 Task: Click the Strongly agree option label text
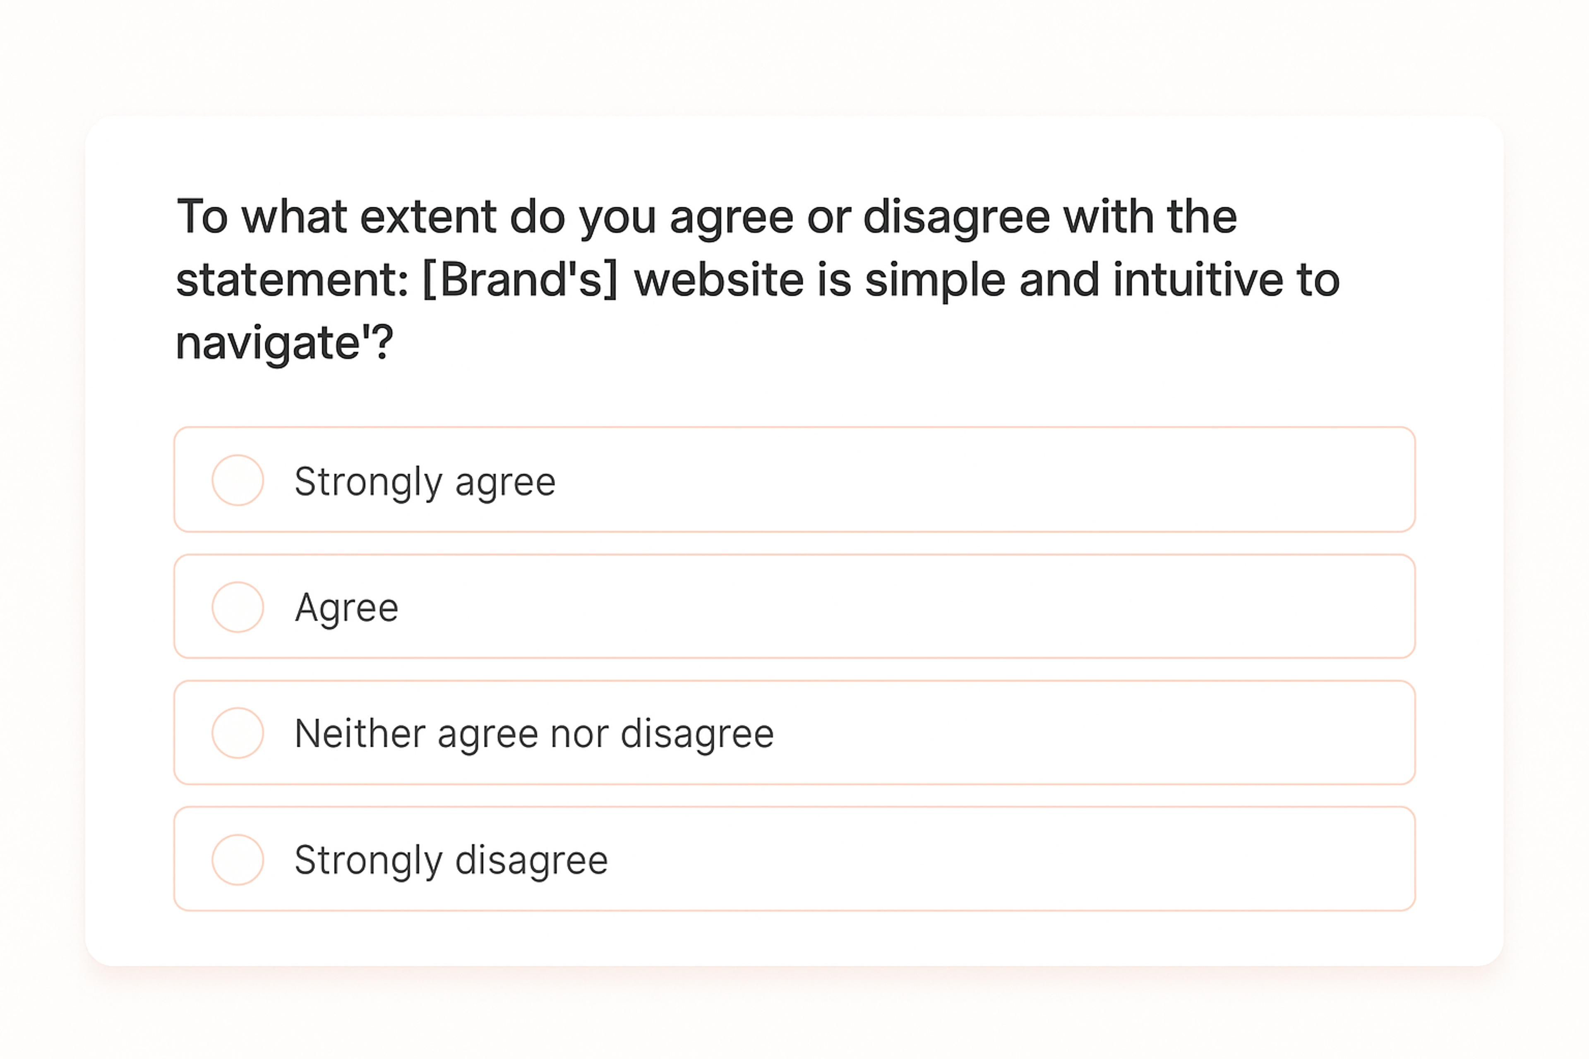click(426, 480)
